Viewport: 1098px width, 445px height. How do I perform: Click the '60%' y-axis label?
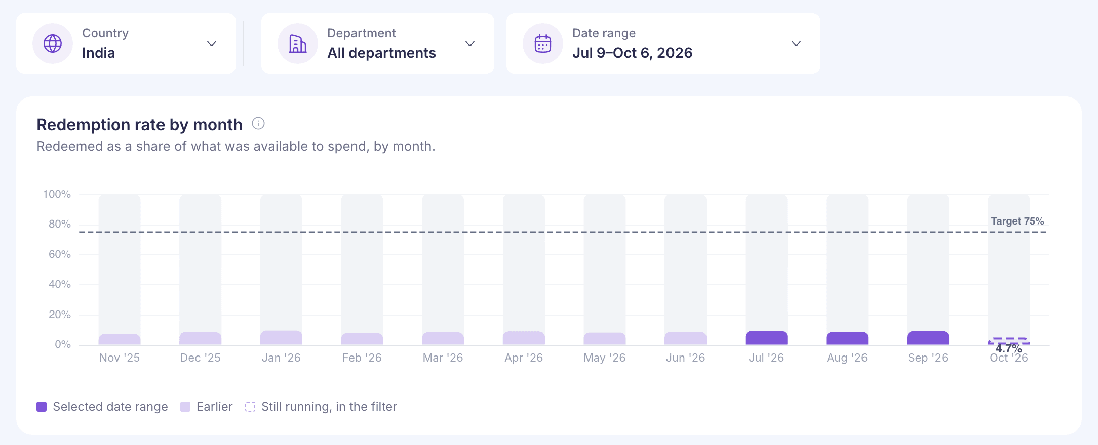point(60,254)
